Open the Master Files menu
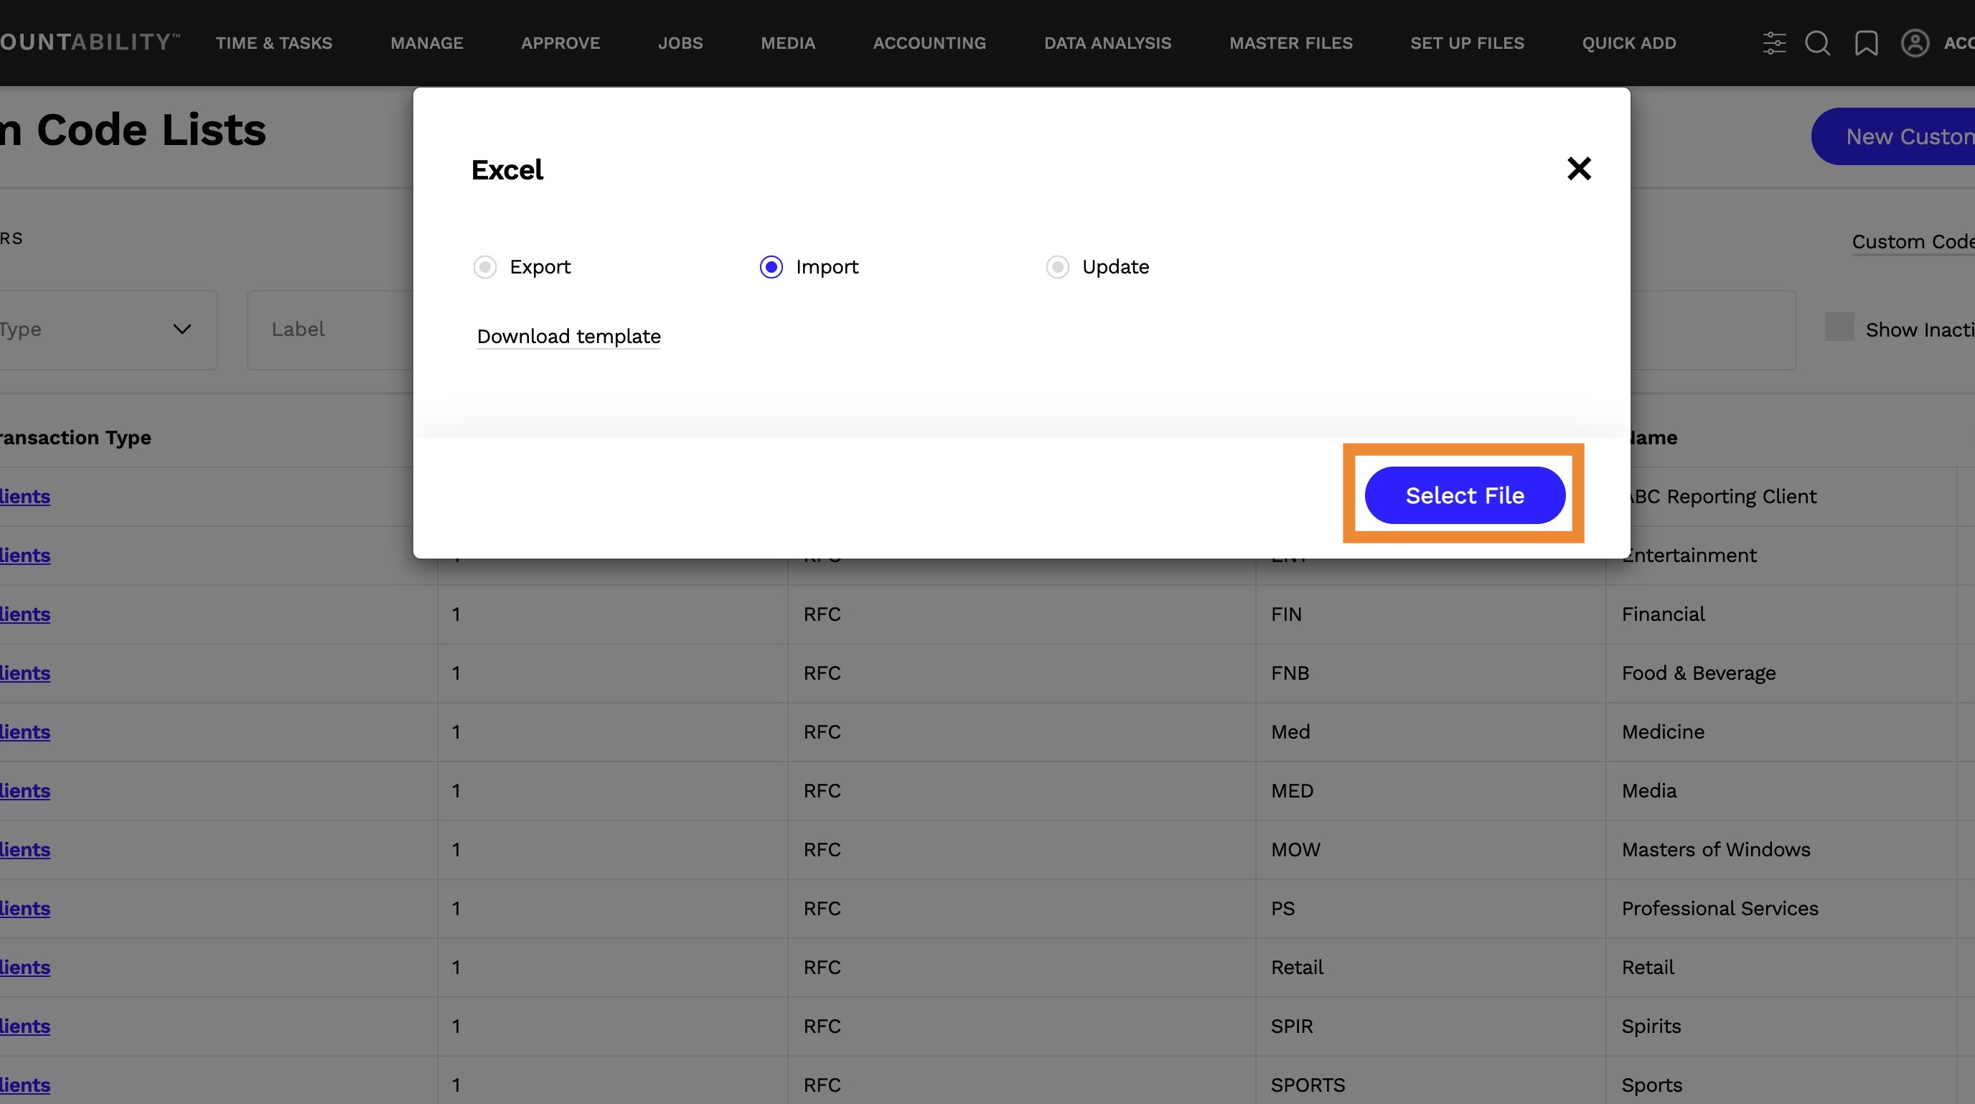 [x=1290, y=43]
